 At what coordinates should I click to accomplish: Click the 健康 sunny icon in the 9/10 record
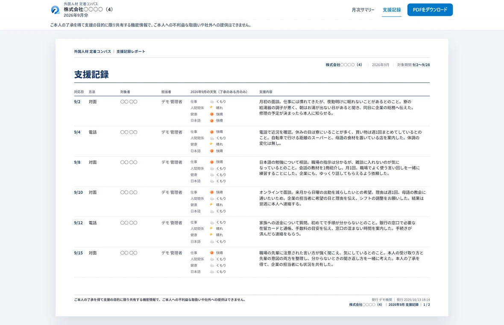211,205
